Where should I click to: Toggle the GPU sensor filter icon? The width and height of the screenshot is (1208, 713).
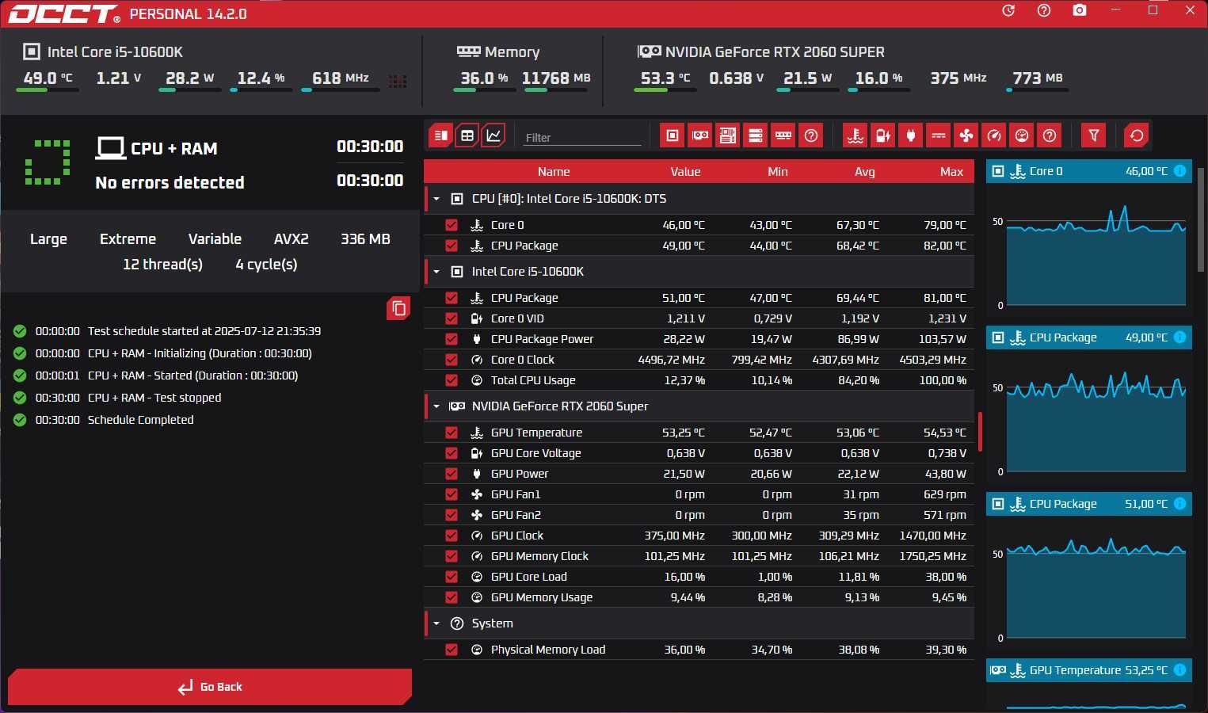(x=700, y=135)
